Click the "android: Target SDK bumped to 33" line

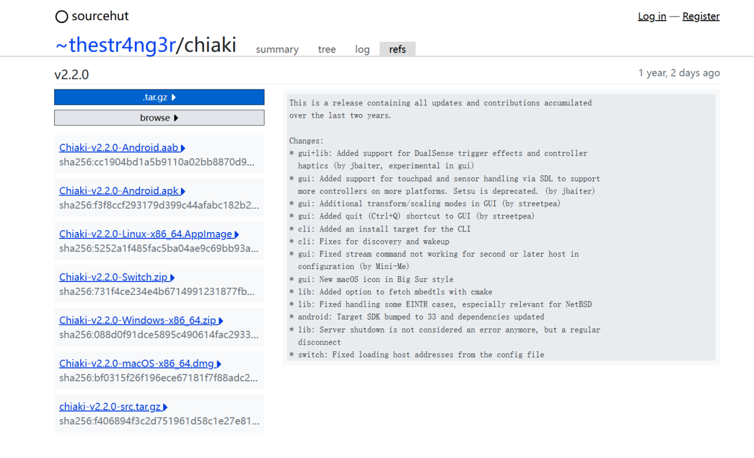click(x=416, y=317)
